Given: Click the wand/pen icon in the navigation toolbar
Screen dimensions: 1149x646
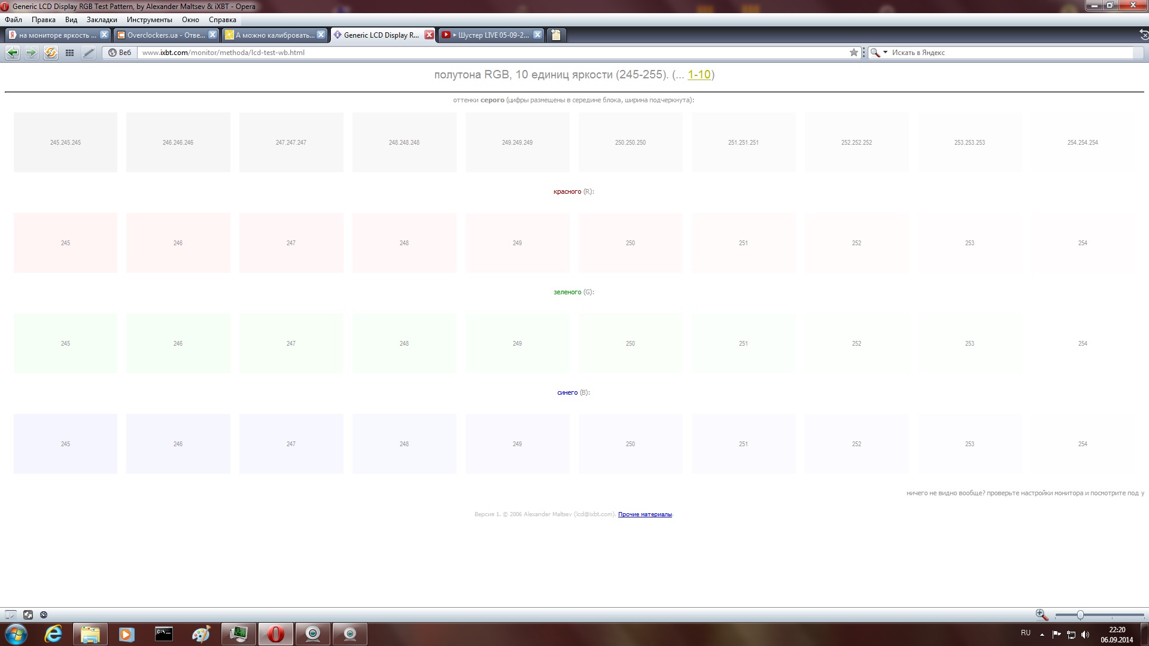Looking at the screenshot, I should tap(89, 53).
